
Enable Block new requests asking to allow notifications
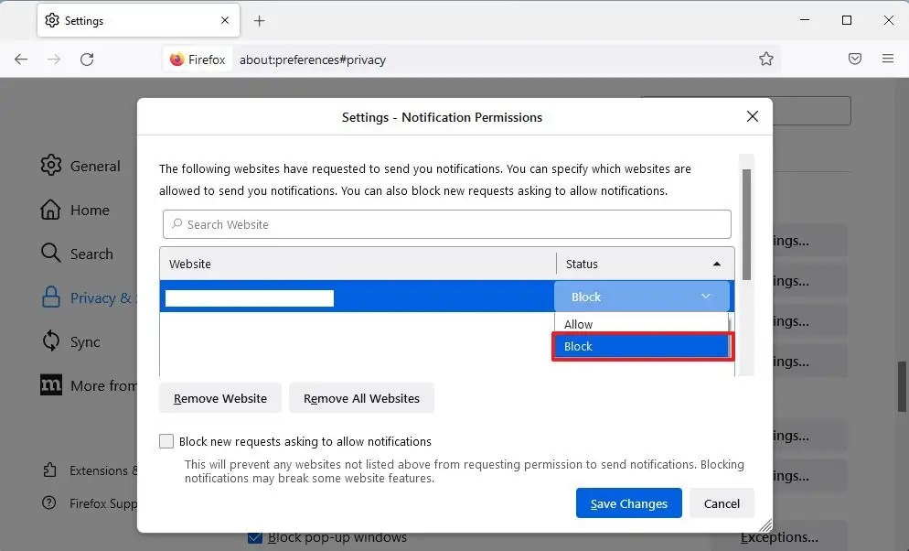[166, 441]
